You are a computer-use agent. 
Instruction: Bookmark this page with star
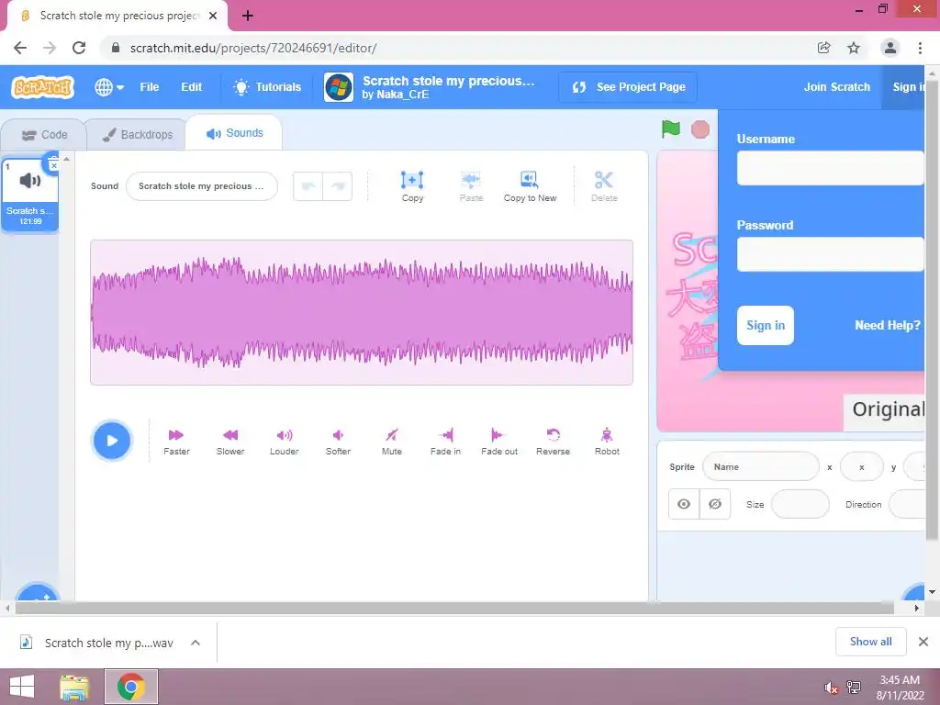click(854, 48)
